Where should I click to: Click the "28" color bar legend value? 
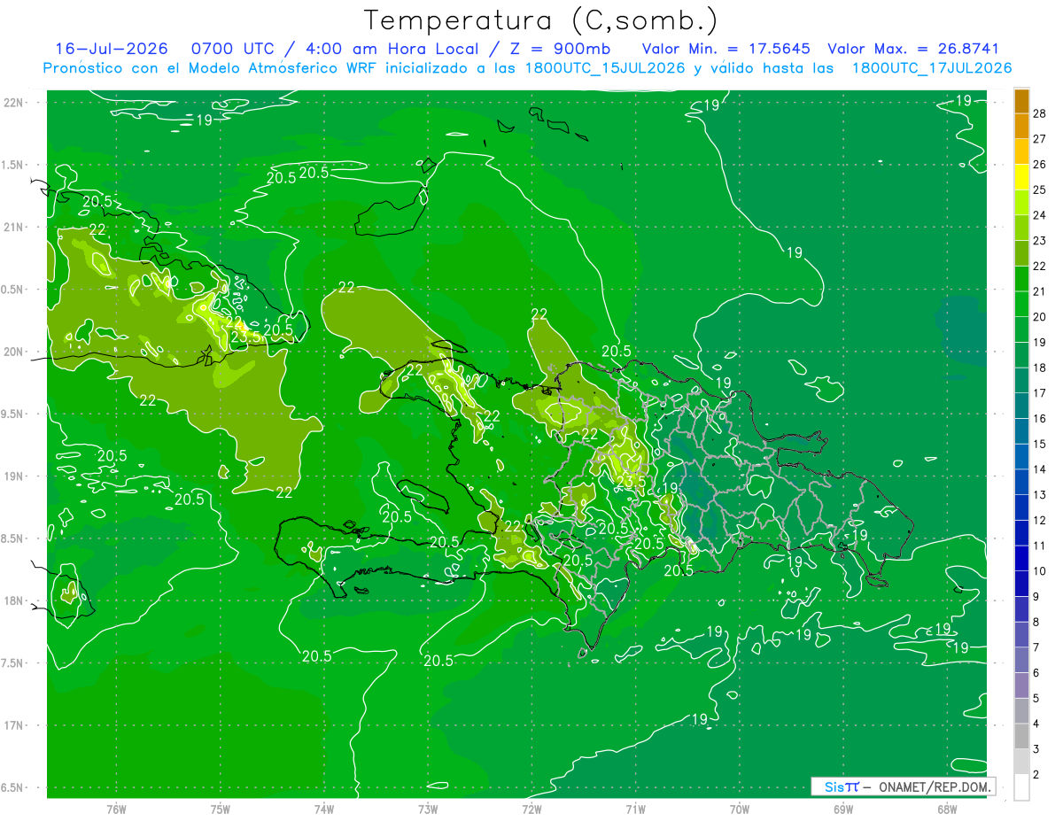coord(1040,113)
